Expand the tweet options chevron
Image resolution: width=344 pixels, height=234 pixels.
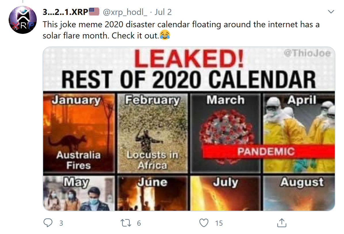click(x=330, y=11)
